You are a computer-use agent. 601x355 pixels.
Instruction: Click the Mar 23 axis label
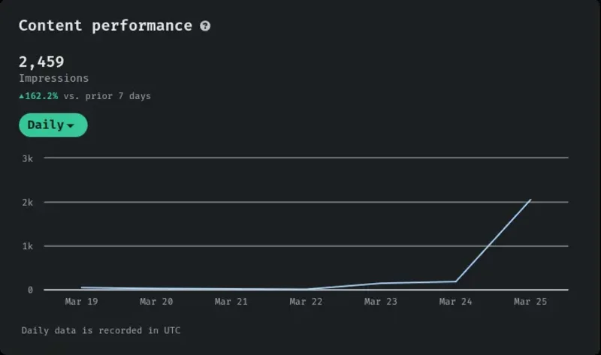pyautogui.click(x=381, y=302)
